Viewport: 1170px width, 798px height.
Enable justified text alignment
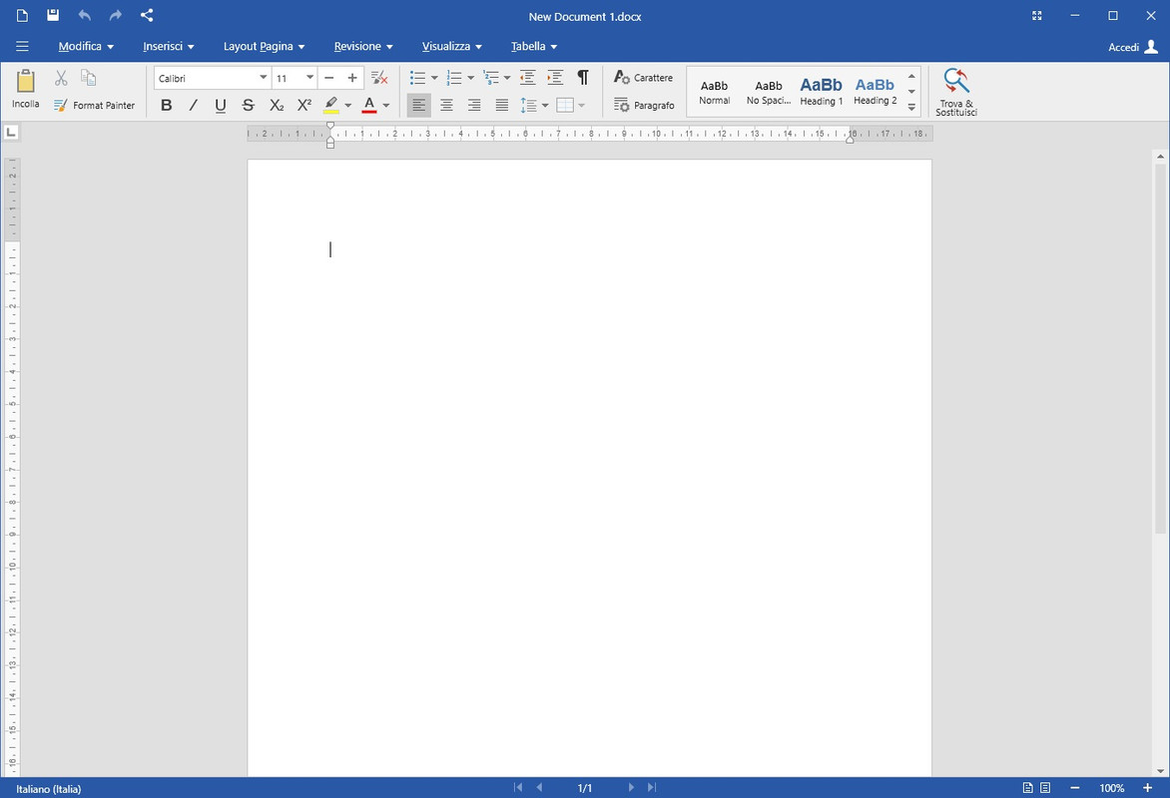point(502,105)
